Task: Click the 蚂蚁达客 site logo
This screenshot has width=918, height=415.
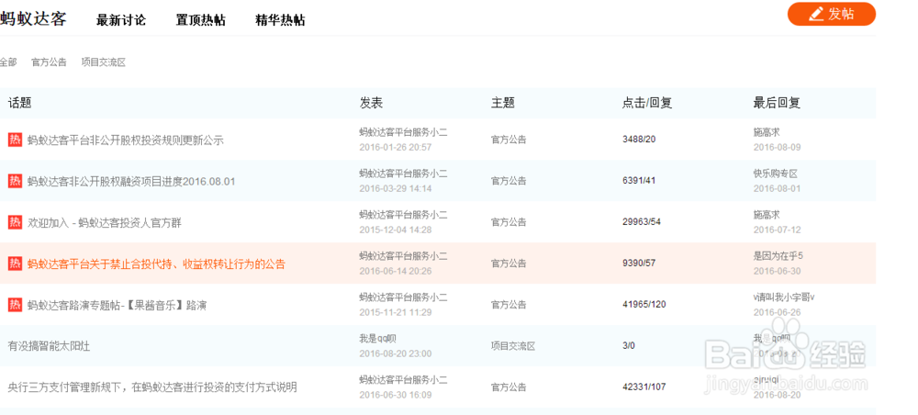Action: coord(33,18)
